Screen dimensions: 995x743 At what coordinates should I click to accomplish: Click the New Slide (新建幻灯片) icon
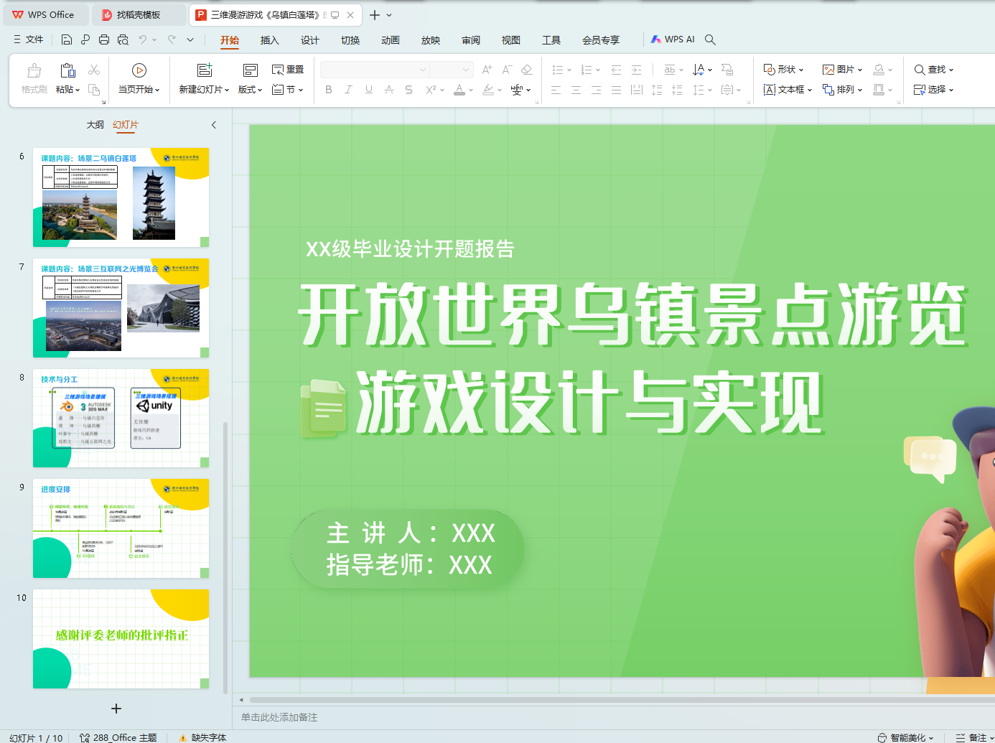(x=205, y=70)
